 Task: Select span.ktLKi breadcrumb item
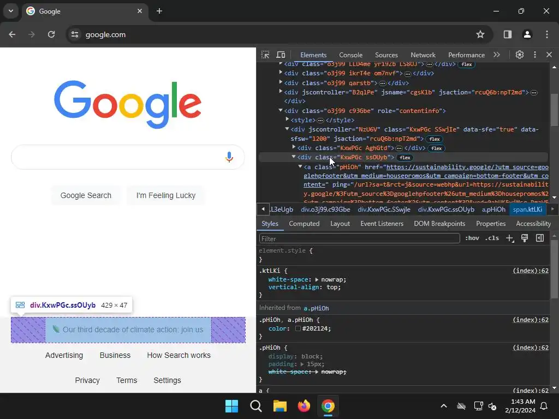tap(527, 209)
